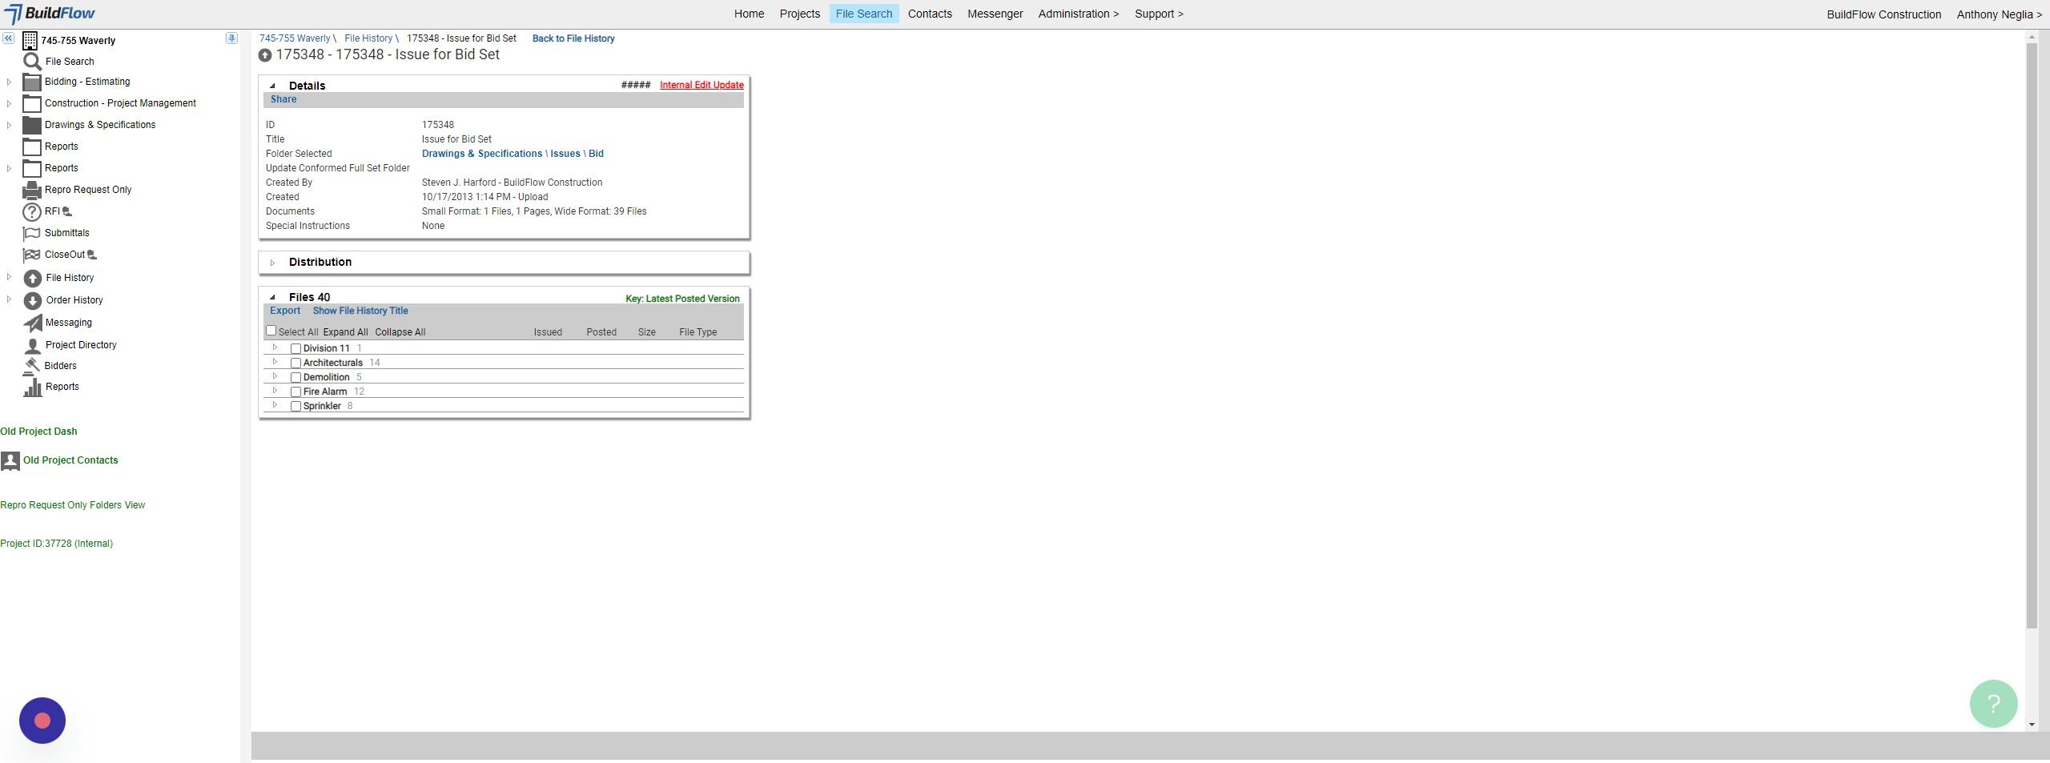
Task: Click the Messaging paper plane icon
Action: (x=32, y=323)
